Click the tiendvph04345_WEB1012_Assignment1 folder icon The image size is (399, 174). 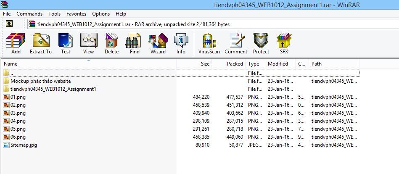[6, 89]
